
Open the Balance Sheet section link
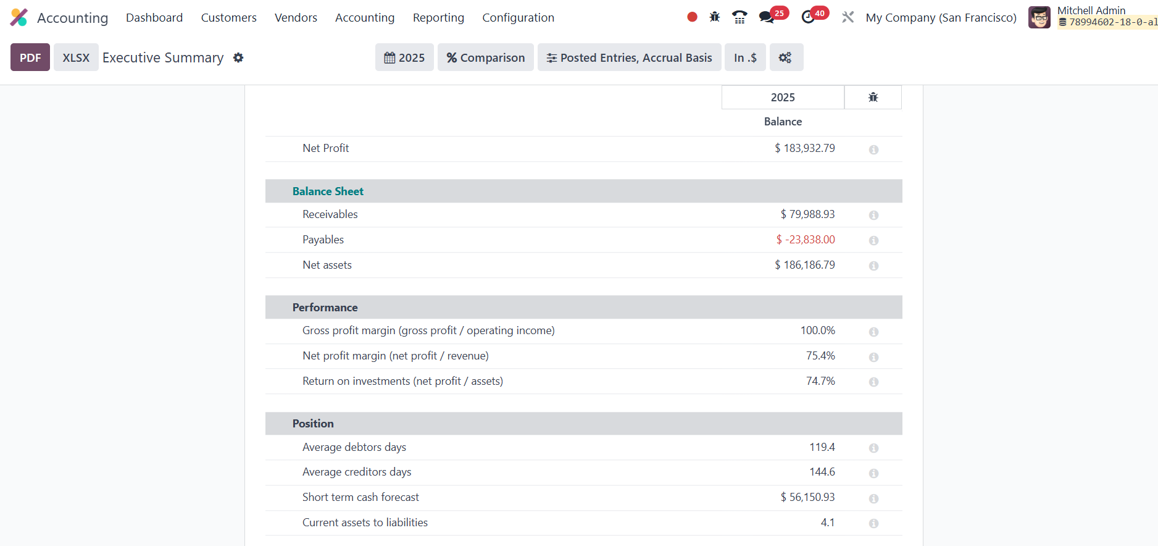[x=328, y=191]
